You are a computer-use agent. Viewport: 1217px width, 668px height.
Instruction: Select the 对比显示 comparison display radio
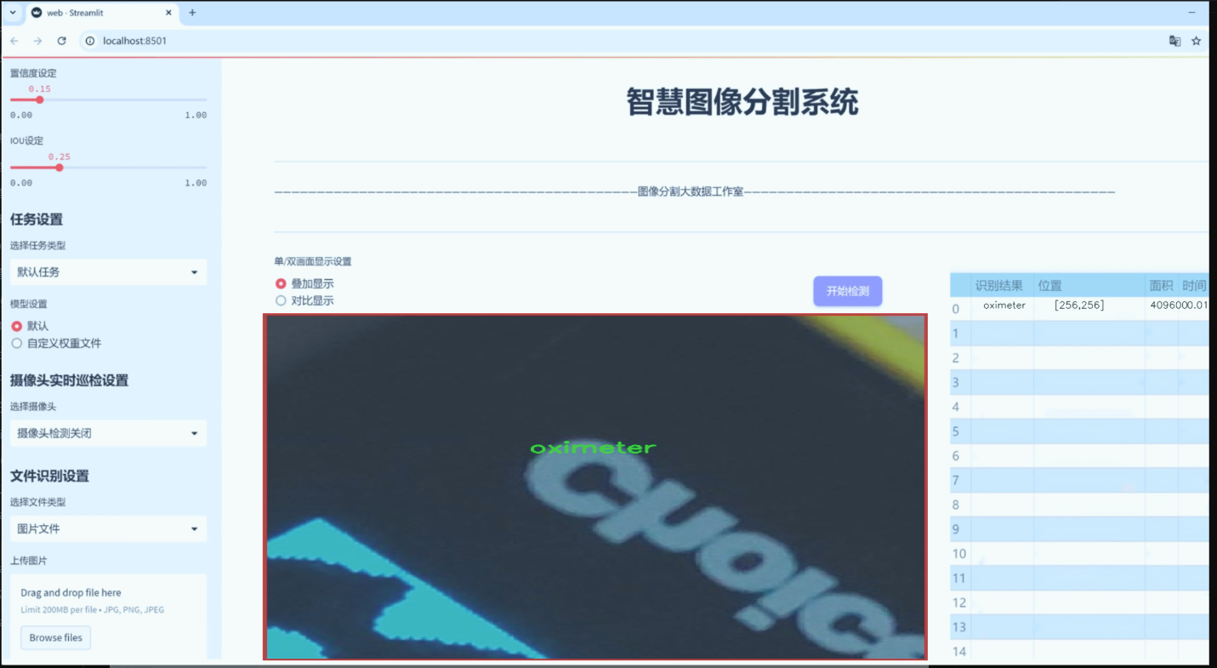[281, 300]
